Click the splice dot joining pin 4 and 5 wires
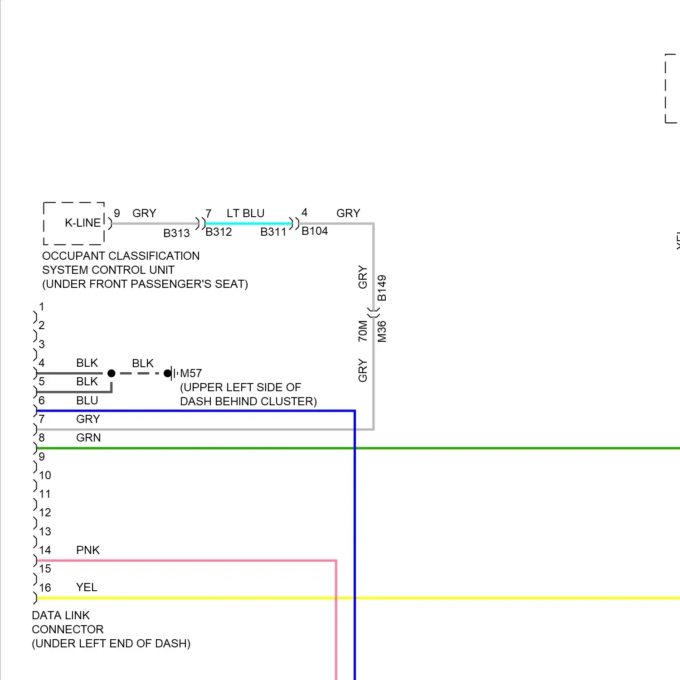Screen dimensions: 680x680 (112, 373)
